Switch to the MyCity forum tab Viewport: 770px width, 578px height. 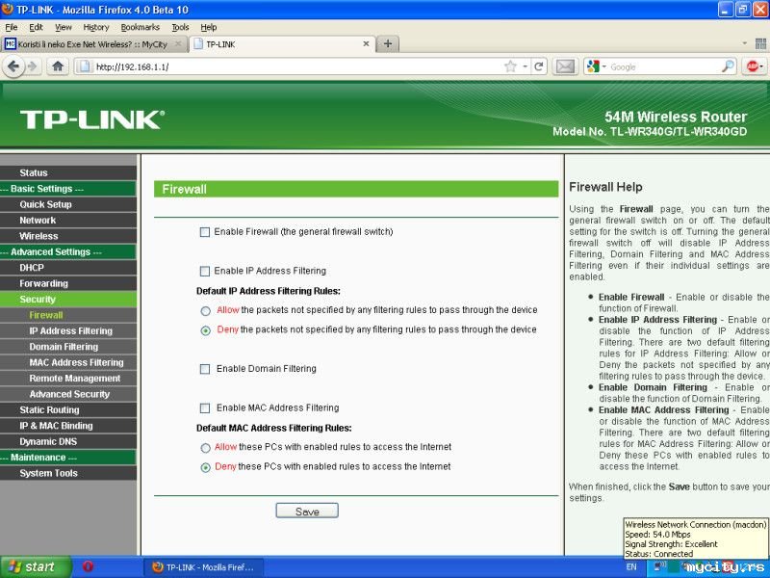(93, 43)
